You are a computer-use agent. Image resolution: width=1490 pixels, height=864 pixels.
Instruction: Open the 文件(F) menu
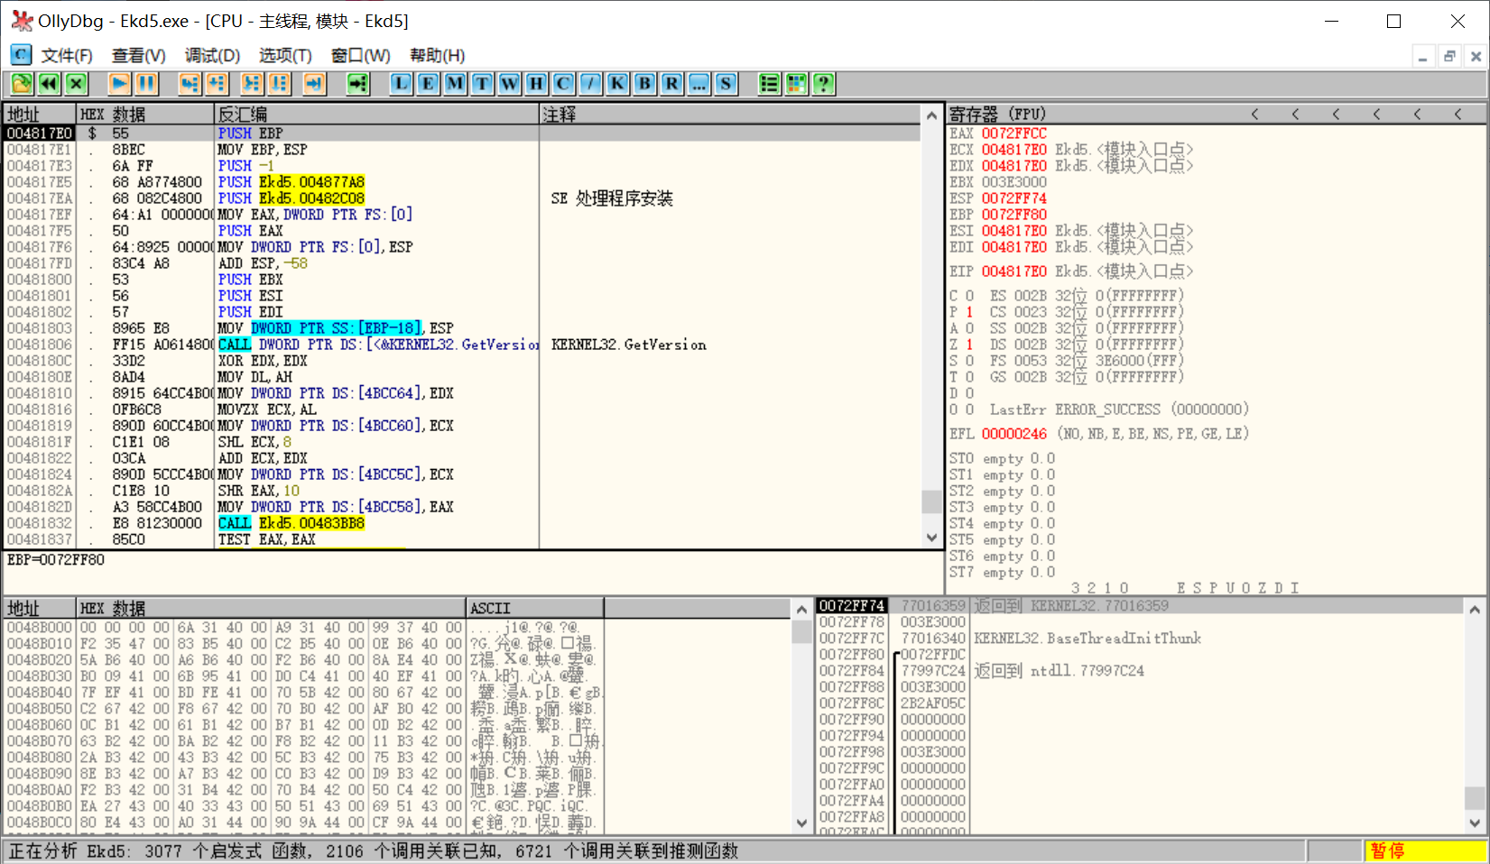[67, 55]
